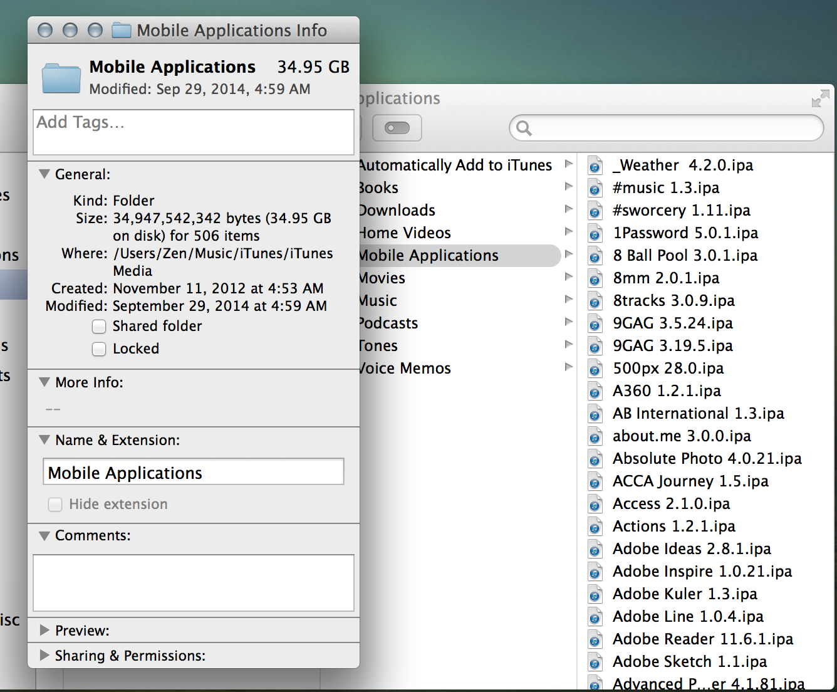Viewport: 837px width, 692px height.
Task: Select file 1Password 5.0.1.ipa
Action: coord(685,233)
